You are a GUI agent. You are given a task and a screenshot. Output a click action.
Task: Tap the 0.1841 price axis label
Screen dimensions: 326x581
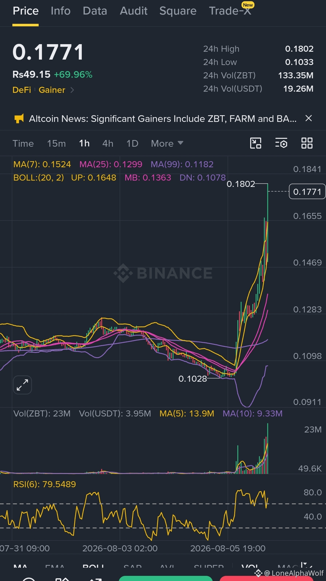click(307, 169)
